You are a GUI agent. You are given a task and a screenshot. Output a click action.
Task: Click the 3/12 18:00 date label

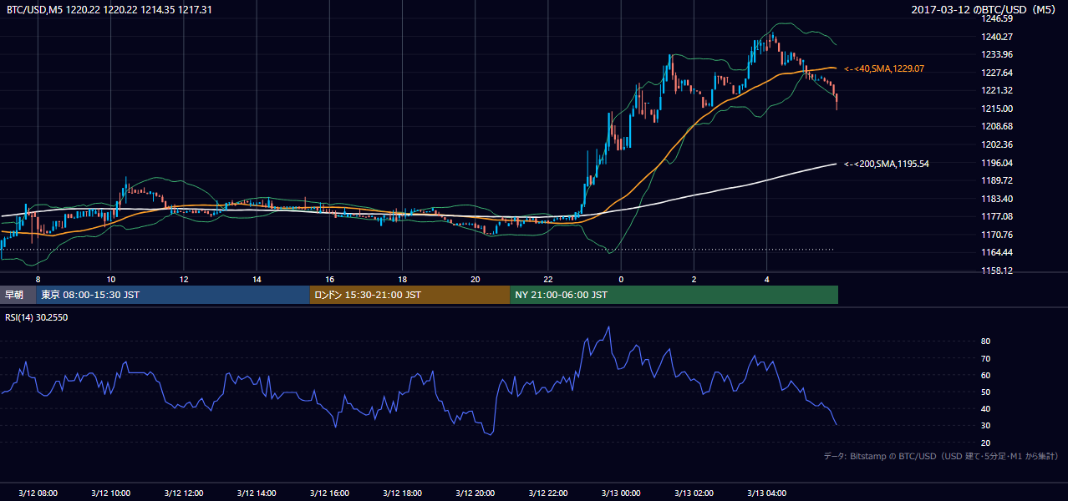click(402, 493)
